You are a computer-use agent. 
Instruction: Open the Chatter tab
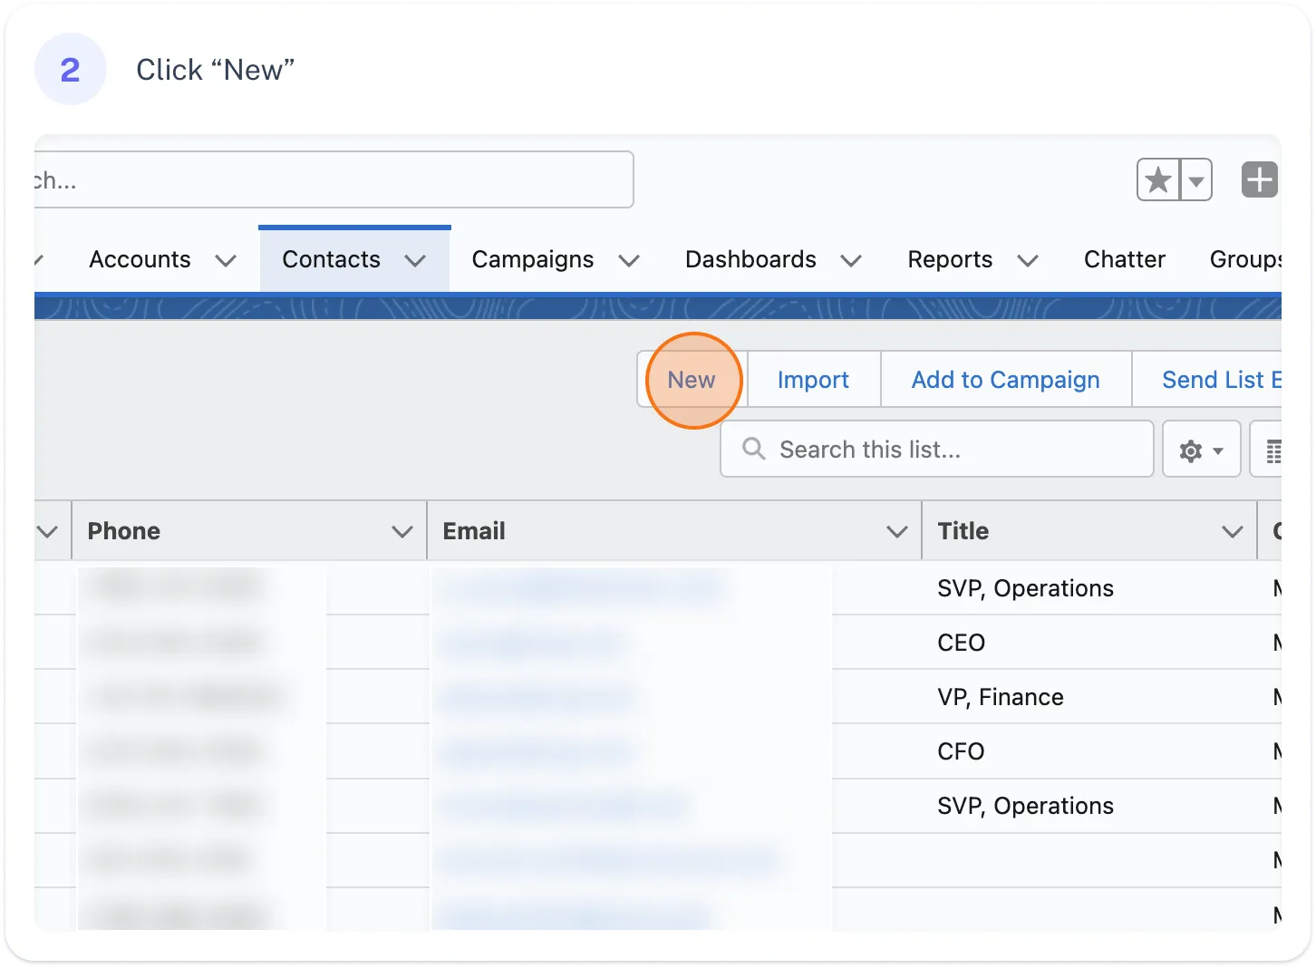pos(1125,260)
